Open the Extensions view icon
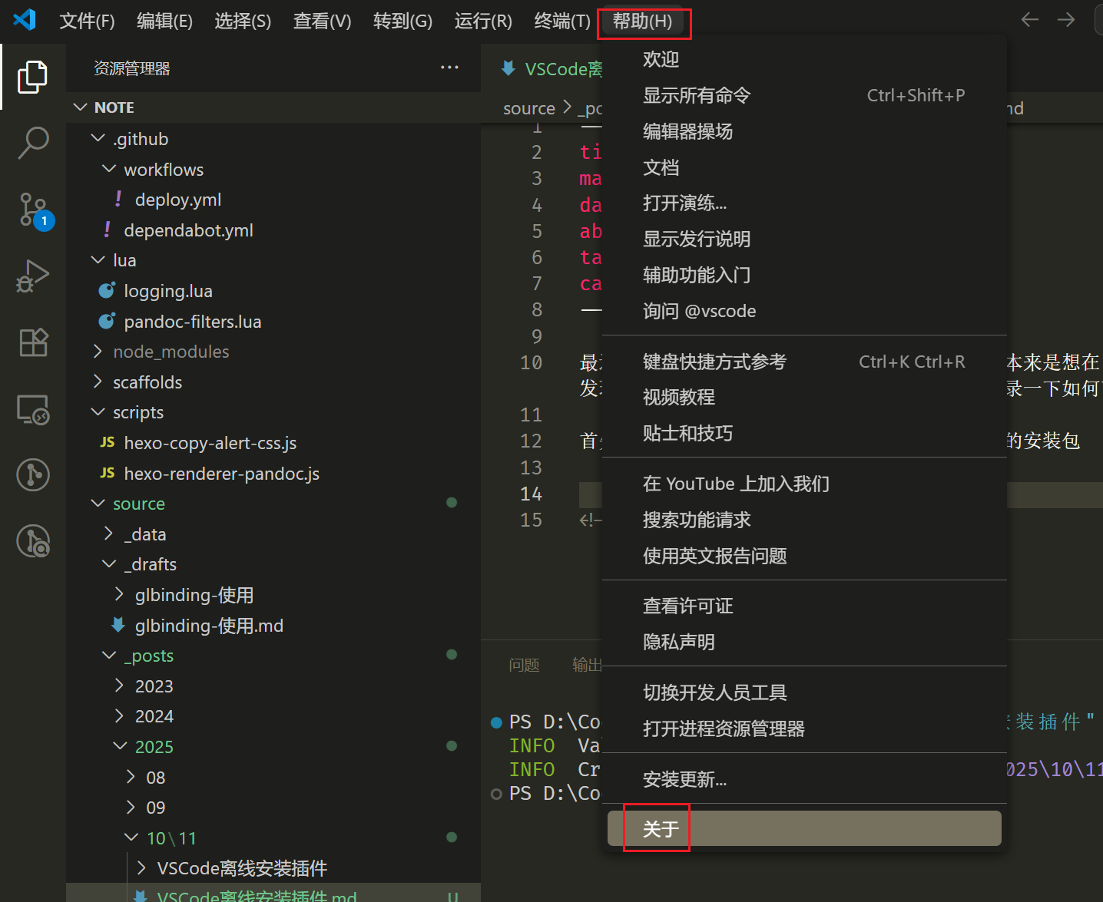1103x902 pixels. (x=32, y=342)
